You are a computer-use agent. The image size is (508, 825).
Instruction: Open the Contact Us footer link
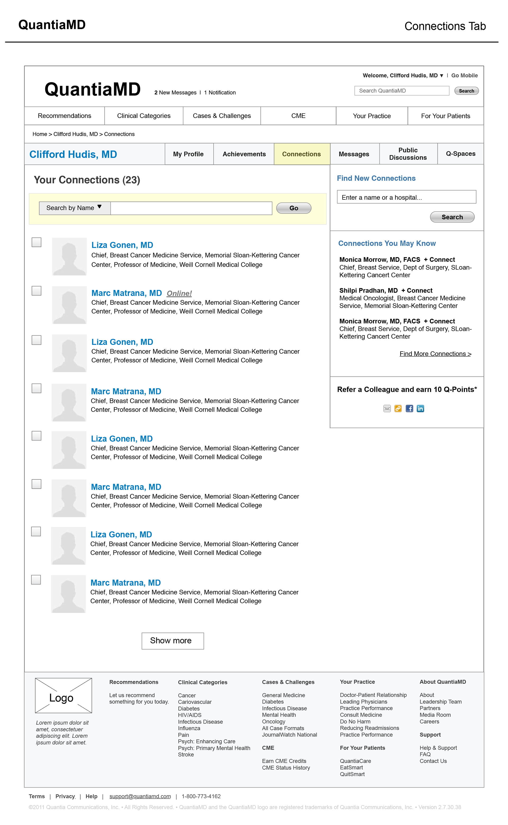[433, 761]
